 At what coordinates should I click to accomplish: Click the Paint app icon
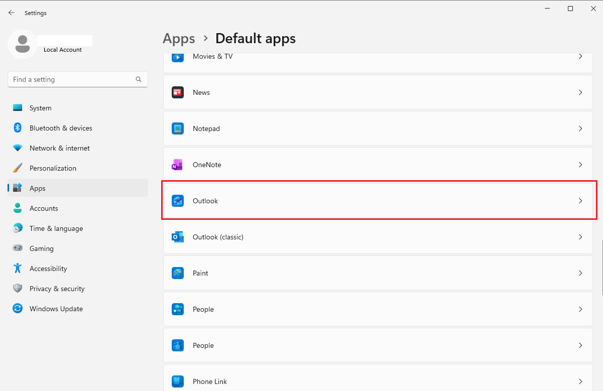click(x=178, y=273)
